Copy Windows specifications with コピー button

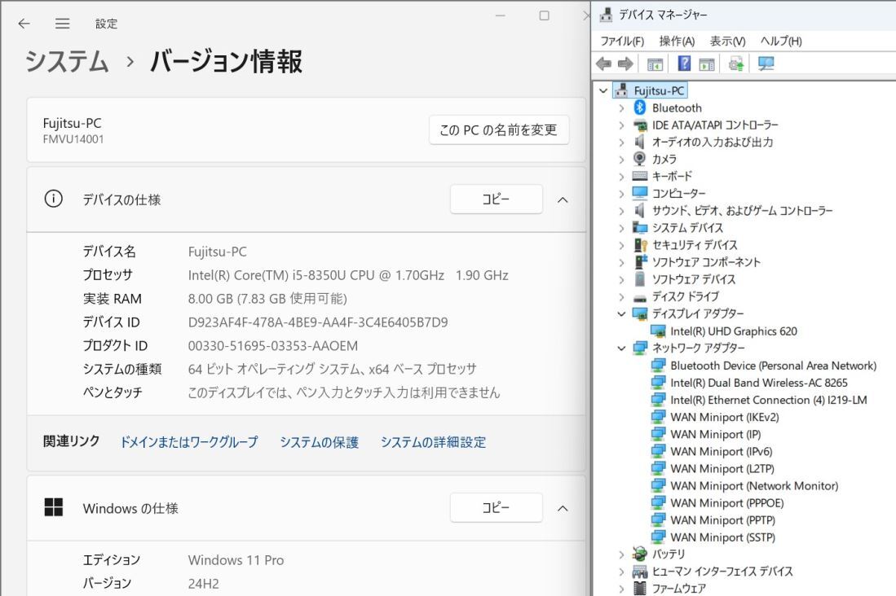click(496, 507)
